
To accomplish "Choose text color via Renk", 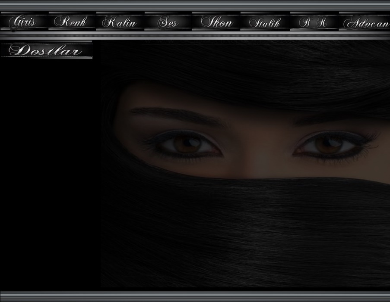I will (72, 22).
